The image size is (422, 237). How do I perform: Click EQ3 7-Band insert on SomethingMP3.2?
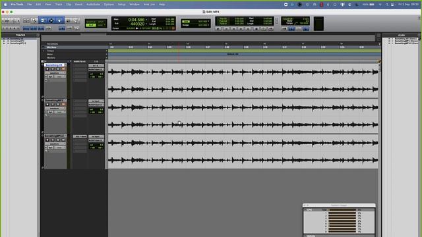tap(80, 136)
